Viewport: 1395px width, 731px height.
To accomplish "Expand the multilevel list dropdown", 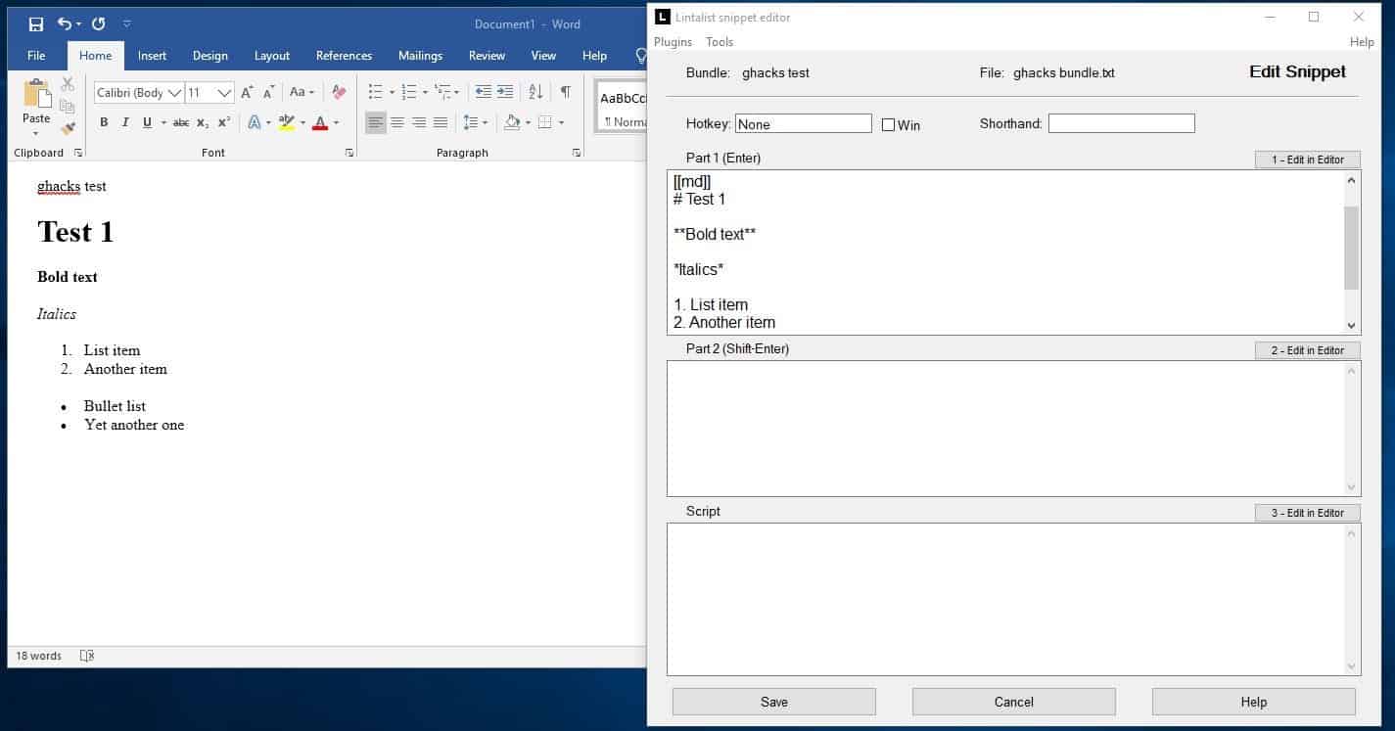I will coord(457,93).
